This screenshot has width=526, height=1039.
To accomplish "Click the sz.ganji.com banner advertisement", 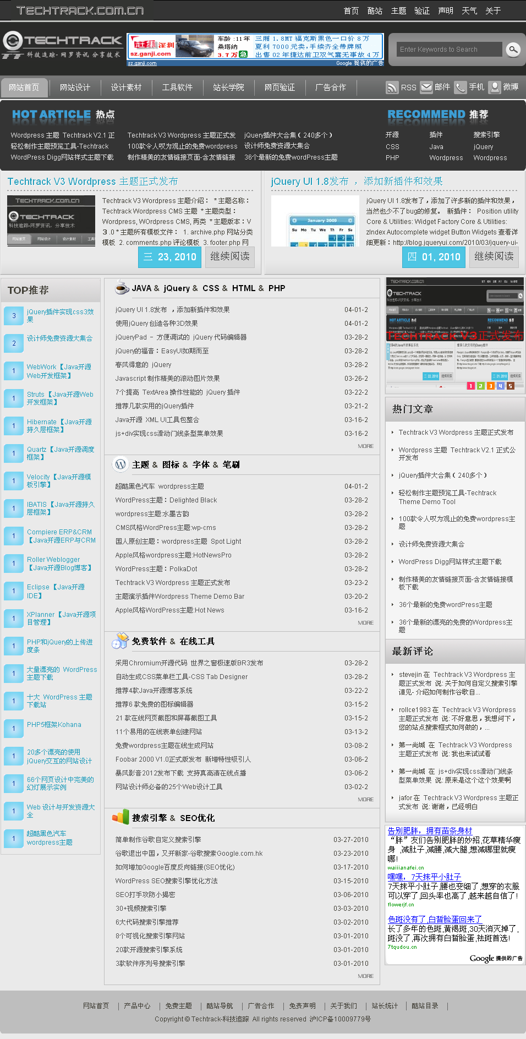I will click(255, 50).
